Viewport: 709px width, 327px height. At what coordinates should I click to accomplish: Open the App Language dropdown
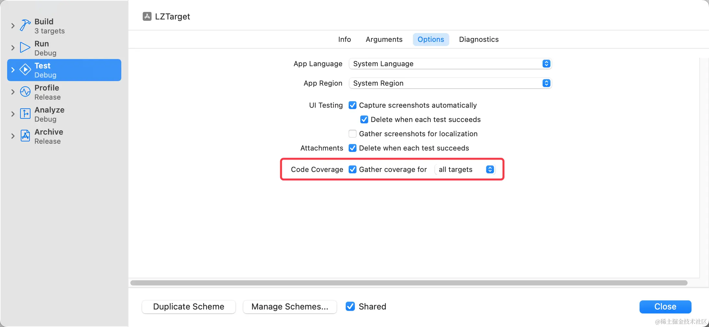pyautogui.click(x=450, y=64)
